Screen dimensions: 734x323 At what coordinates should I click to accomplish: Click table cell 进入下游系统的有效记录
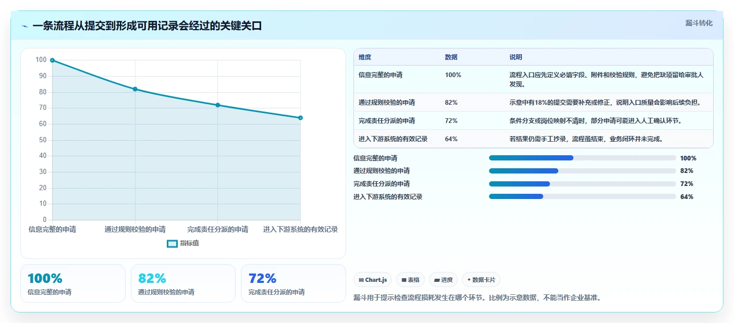point(393,139)
